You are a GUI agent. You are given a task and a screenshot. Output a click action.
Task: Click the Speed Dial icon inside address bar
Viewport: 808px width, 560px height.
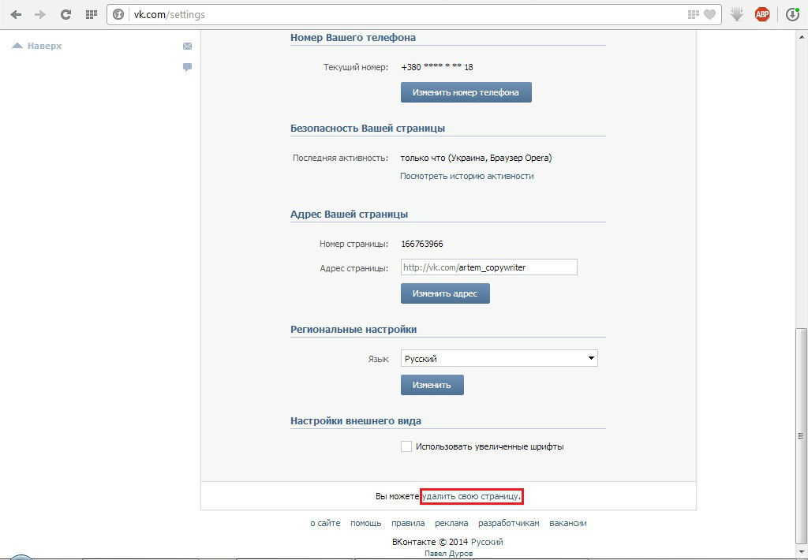pos(693,14)
